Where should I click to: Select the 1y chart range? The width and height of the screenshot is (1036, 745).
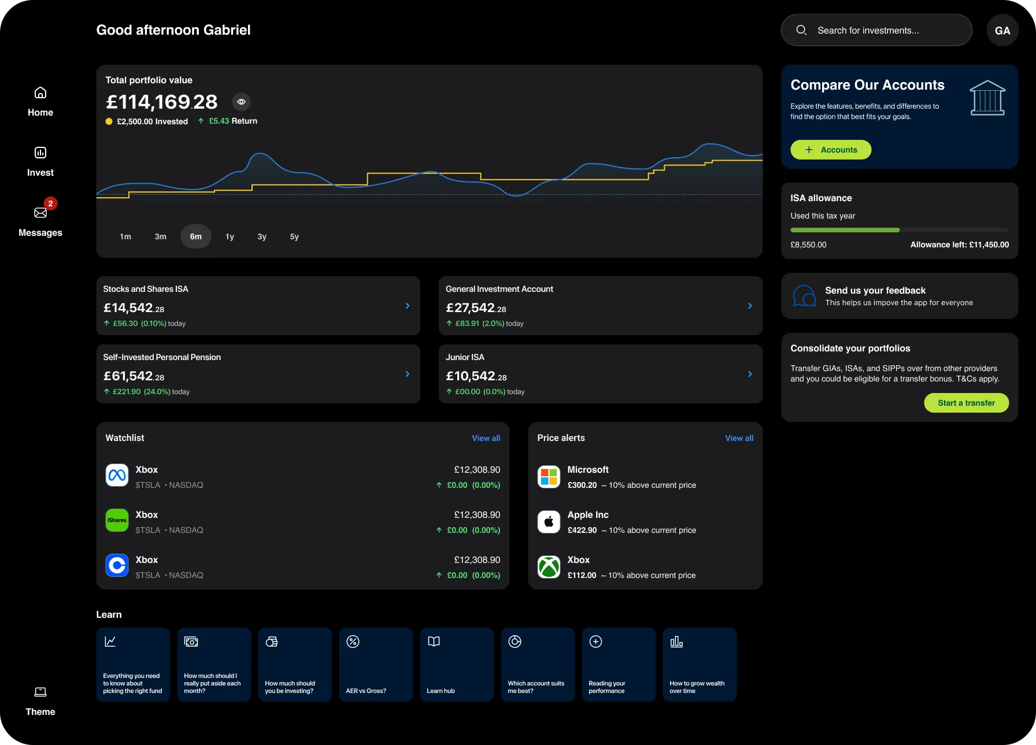tap(230, 236)
